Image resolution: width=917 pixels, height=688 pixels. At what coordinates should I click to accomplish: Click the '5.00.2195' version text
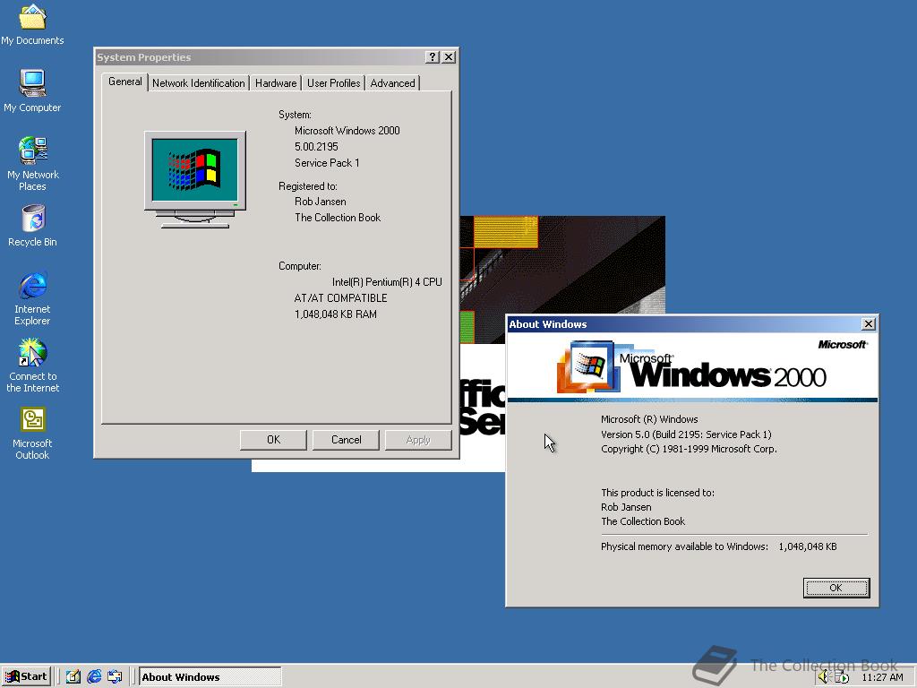point(316,147)
